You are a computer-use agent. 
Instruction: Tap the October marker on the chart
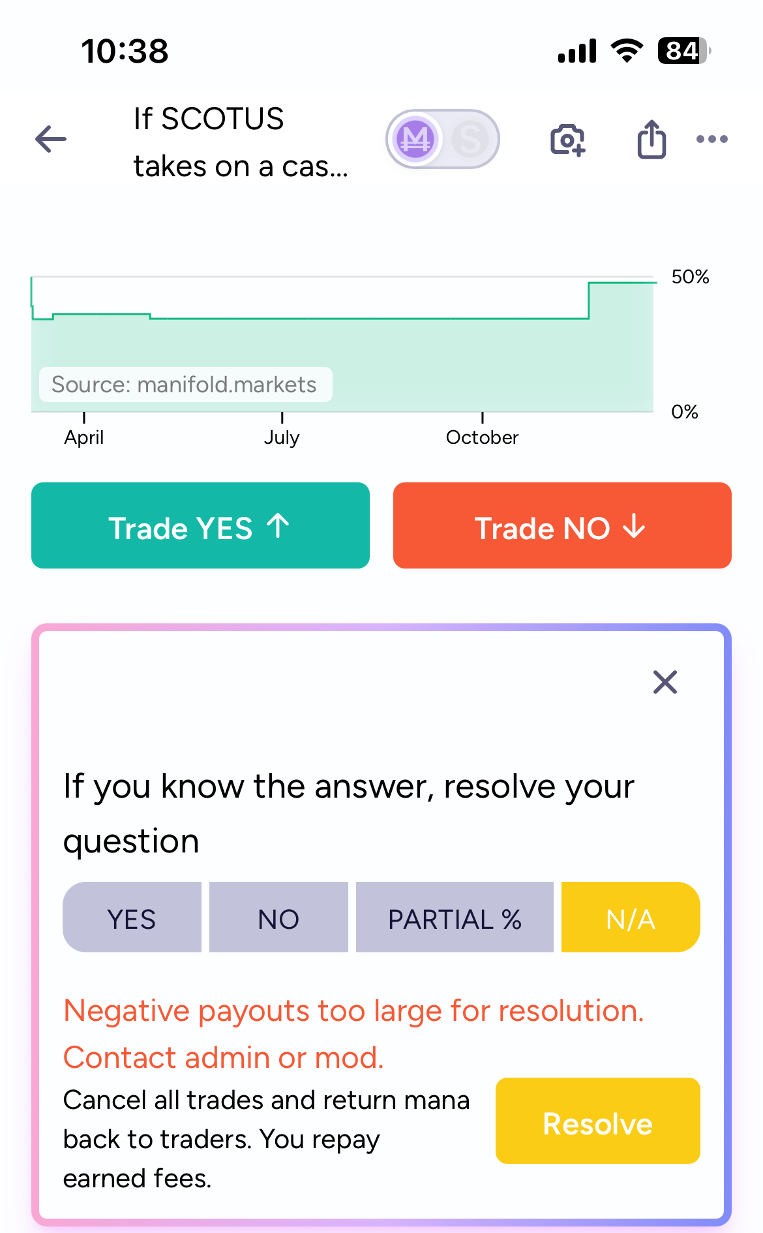point(482,437)
